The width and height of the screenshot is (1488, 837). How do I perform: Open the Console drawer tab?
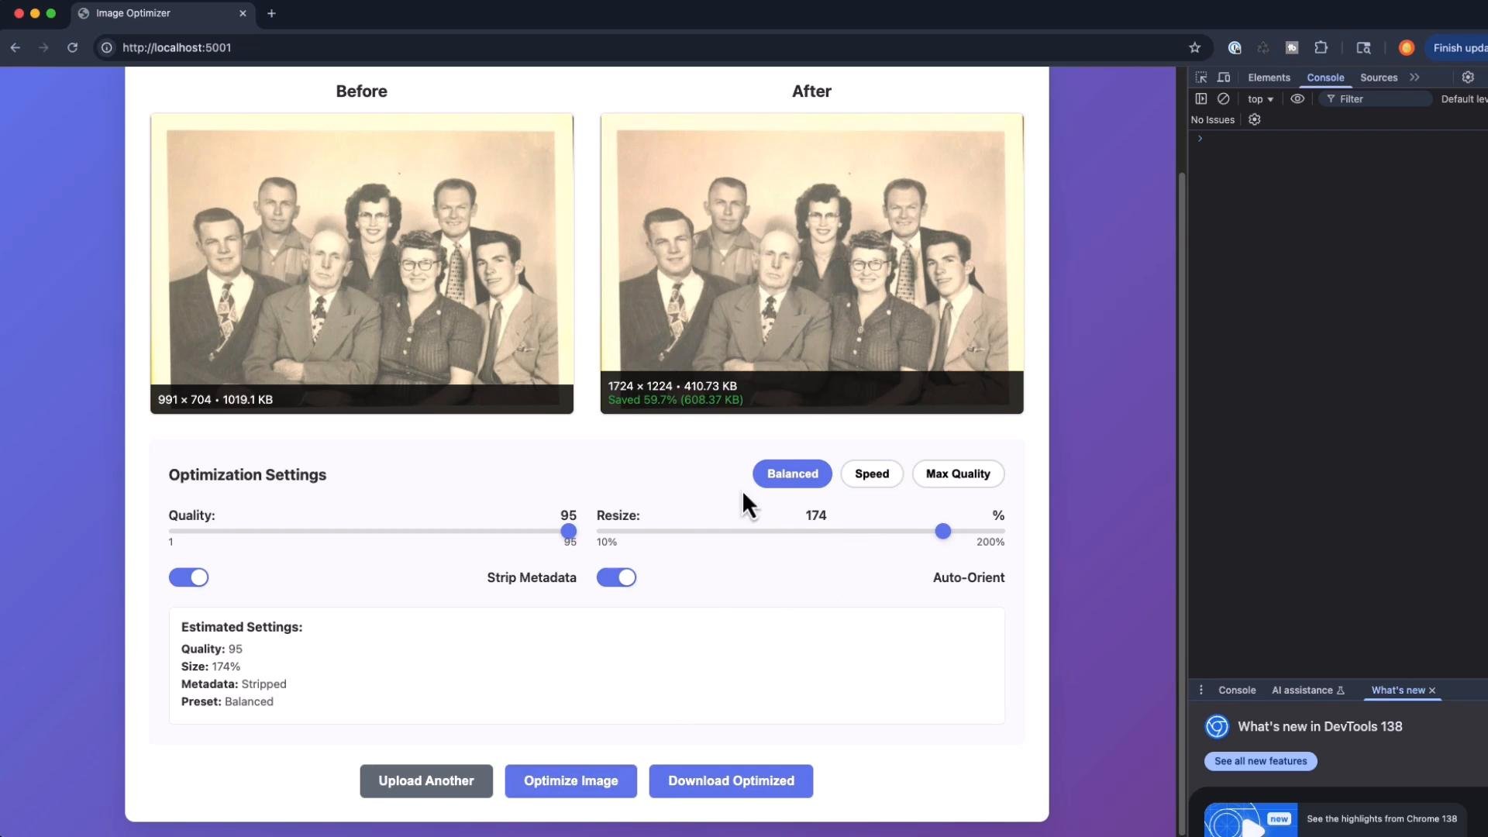[x=1237, y=690]
